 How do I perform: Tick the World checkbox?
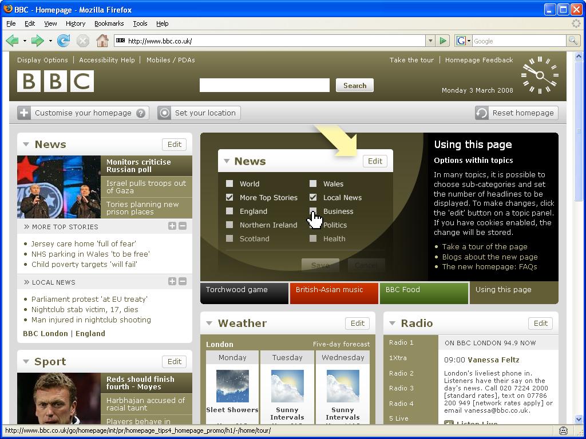[x=229, y=183]
